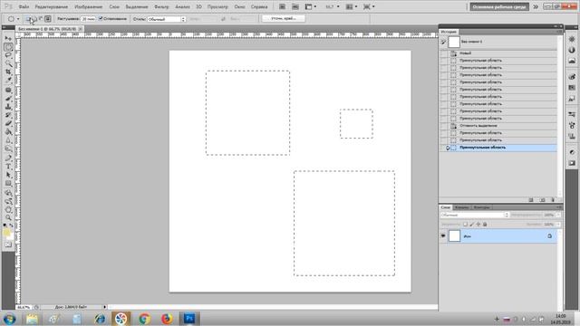Open the layer blend mode dropdown
Image resolution: width=580 pixels, height=326 pixels.
[x=475, y=215]
